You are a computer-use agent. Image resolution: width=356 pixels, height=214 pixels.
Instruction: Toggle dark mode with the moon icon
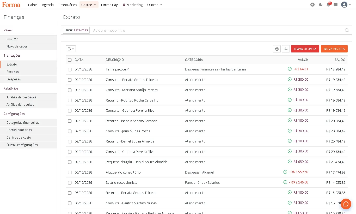(x=321, y=5)
